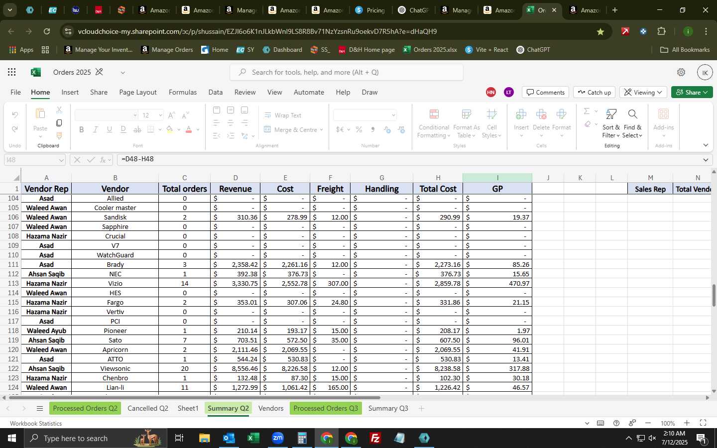Click the Format Painter brush icon
717x448 pixels.
coord(59,135)
